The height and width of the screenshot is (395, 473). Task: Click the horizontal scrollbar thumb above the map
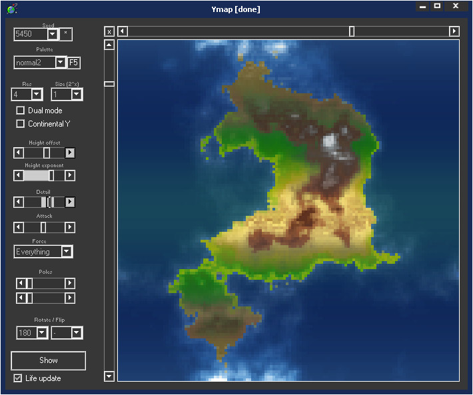pos(352,31)
